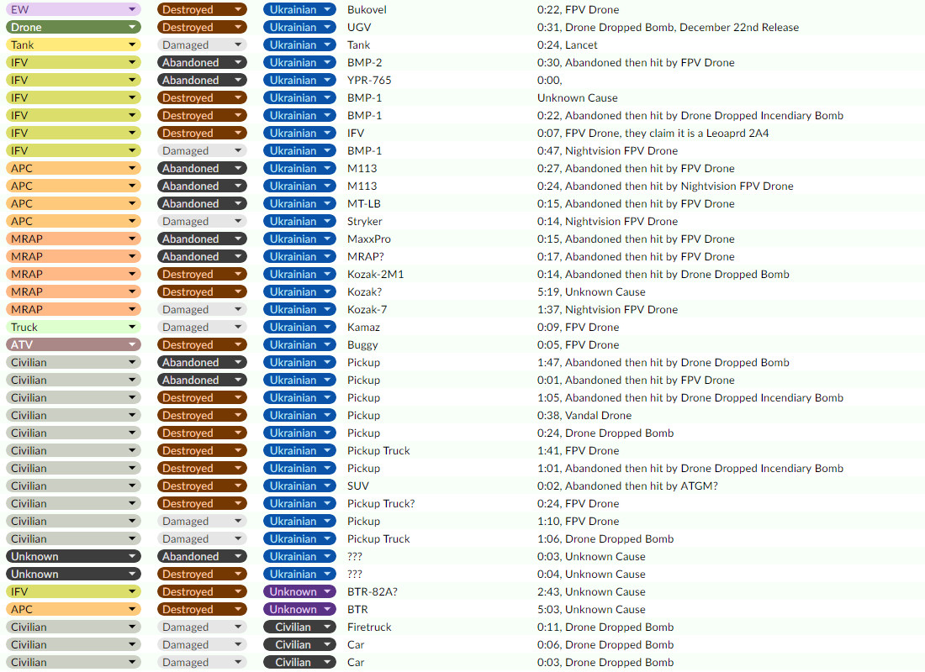This screenshot has height=672, width=925.
Task: Select the 'Kozak-2M1' model cell
Action: point(376,274)
